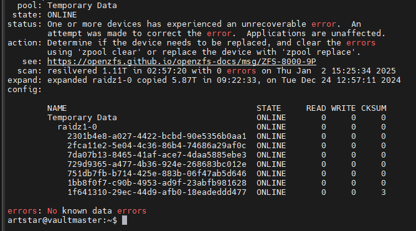Image resolution: width=416 pixels, height=231 pixels.
Task: Click the artstar@vaultmaster prompt text
Action: (x=62, y=220)
